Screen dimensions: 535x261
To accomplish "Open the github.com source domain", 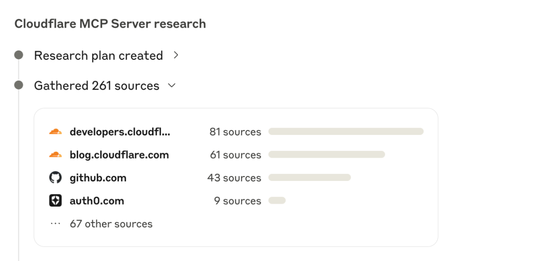I will pyautogui.click(x=98, y=178).
